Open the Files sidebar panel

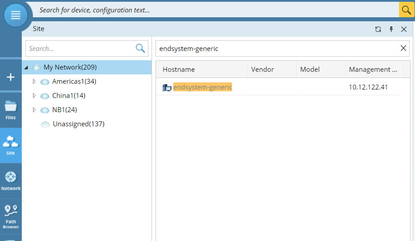point(11,110)
